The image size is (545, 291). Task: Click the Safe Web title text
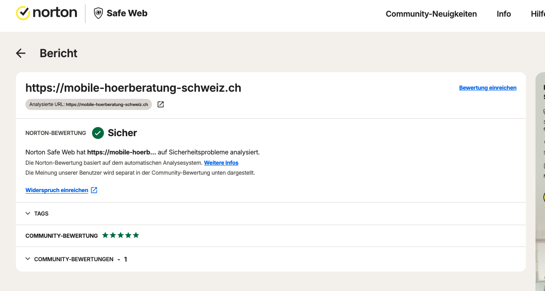click(127, 13)
